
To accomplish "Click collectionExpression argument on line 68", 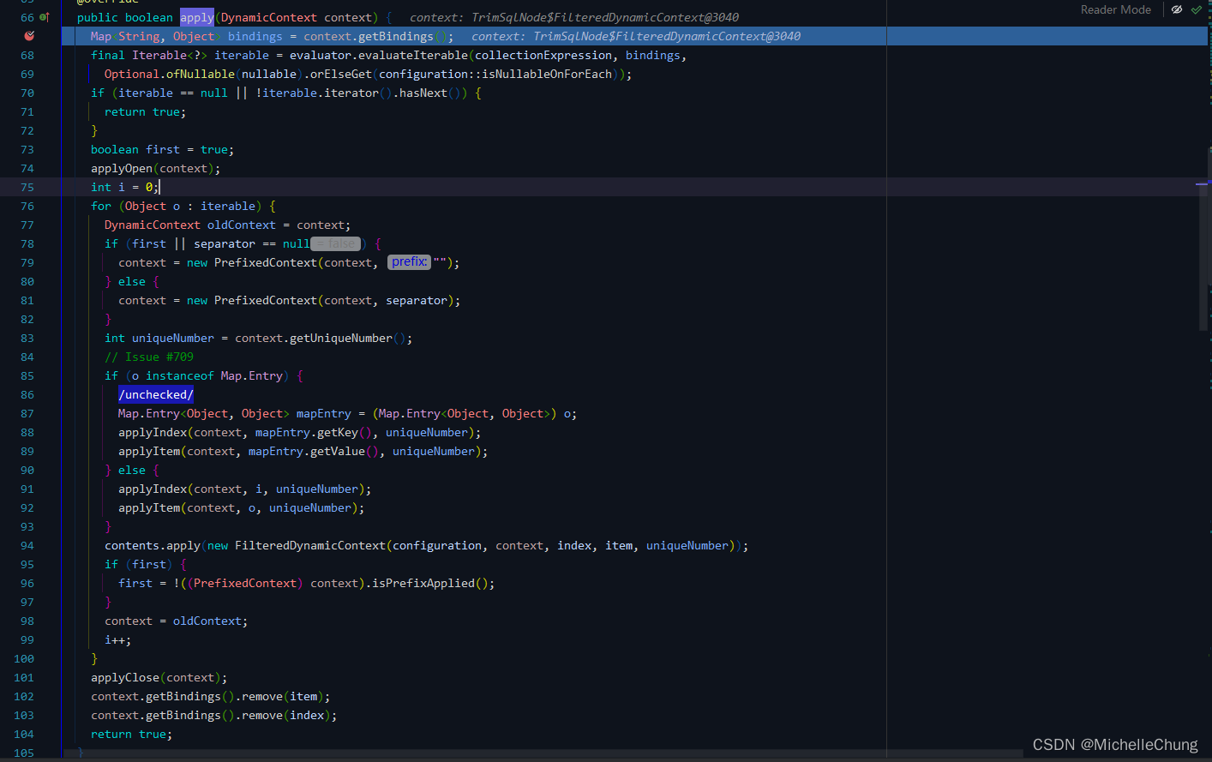I will pyautogui.click(x=543, y=55).
